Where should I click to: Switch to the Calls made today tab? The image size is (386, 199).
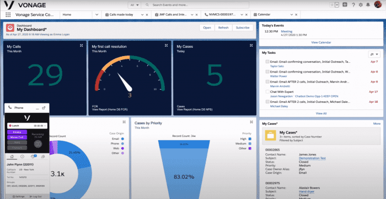point(121,15)
